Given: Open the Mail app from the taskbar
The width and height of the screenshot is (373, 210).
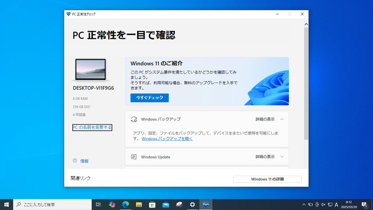Looking at the screenshot, I should pos(166,204).
